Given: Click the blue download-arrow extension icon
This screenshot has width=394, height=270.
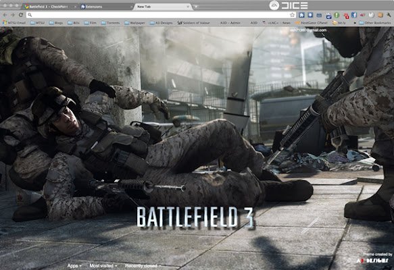Looking at the screenshot, I should (310, 15).
